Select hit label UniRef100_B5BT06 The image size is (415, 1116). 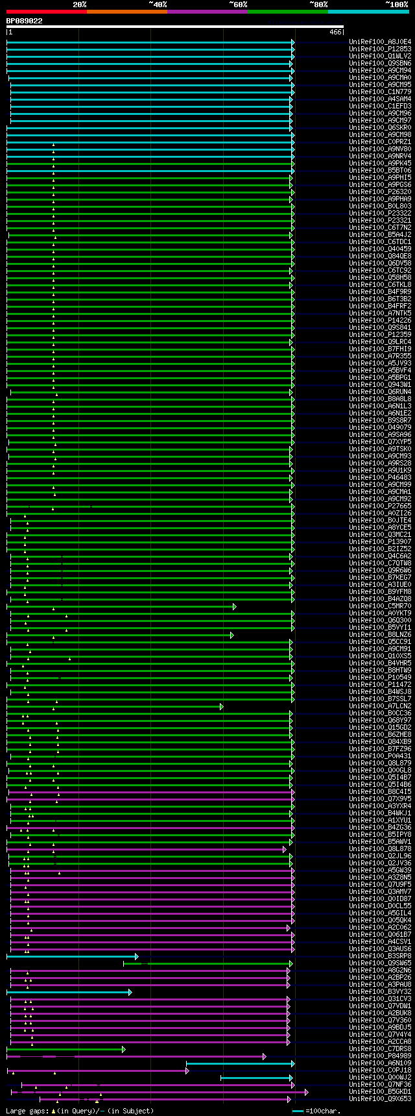(x=380, y=170)
